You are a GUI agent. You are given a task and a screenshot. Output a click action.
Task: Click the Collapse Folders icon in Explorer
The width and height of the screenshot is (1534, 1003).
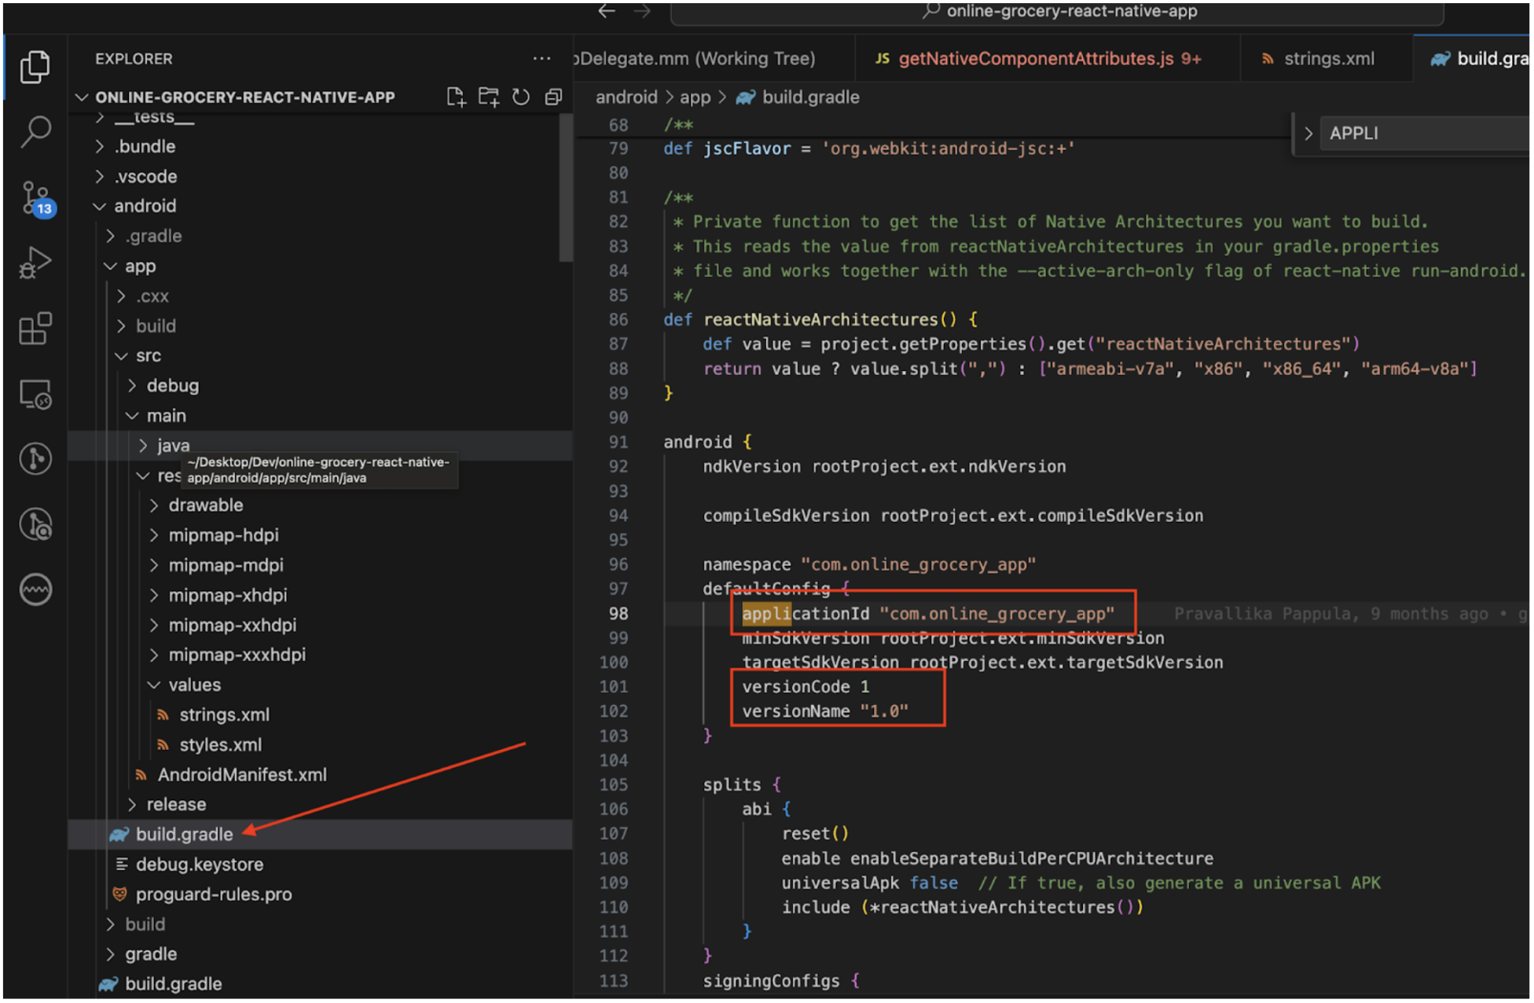click(553, 96)
